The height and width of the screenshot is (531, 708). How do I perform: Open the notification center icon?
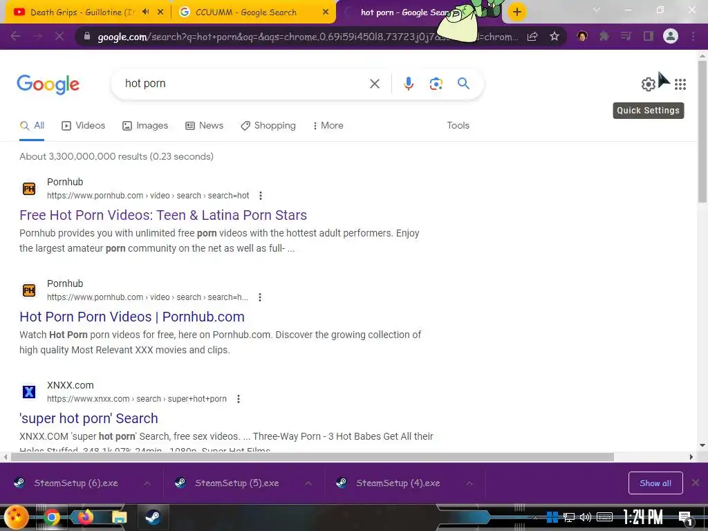pyautogui.click(x=685, y=518)
